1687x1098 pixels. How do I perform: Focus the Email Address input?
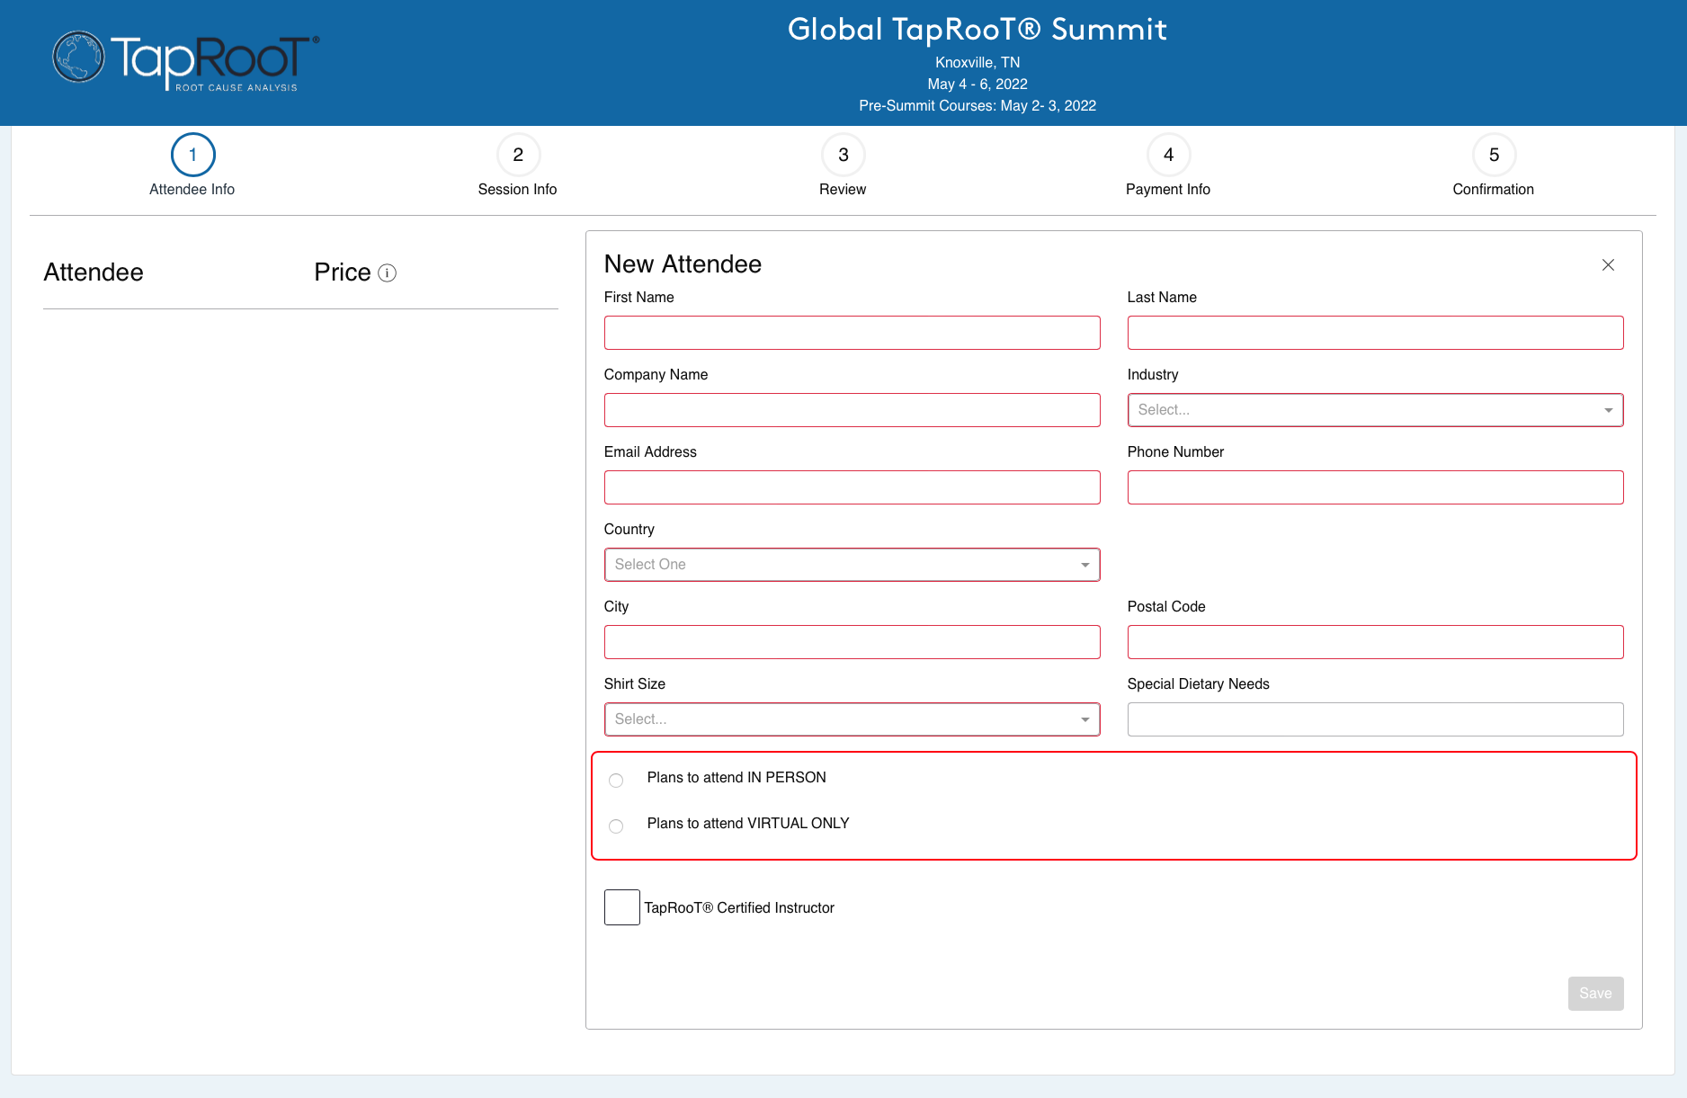(852, 487)
